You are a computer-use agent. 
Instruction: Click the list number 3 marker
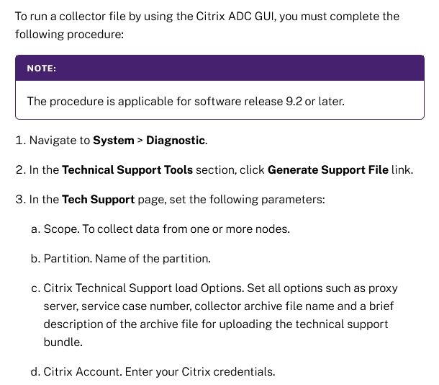(x=20, y=200)
